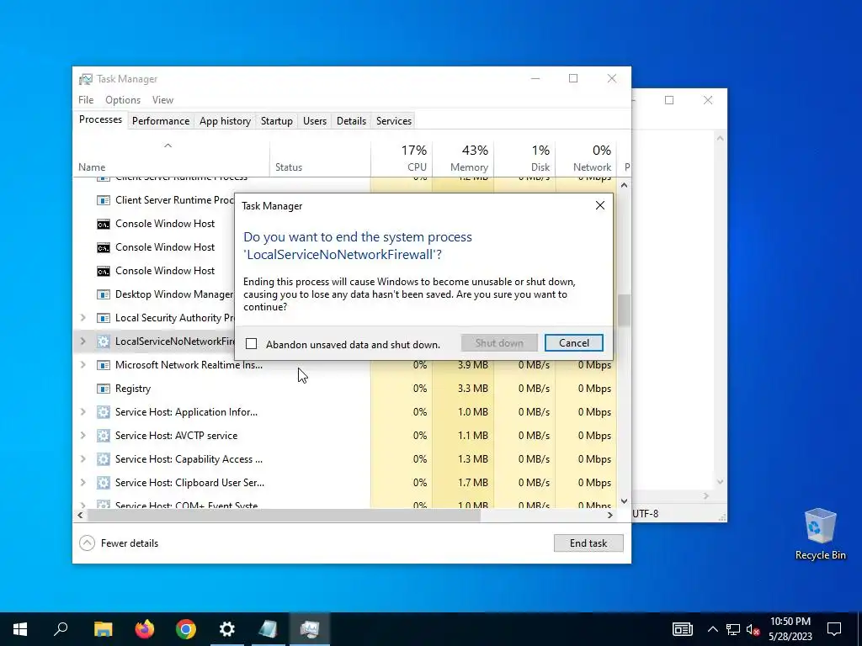Switch to the Performance tab

[161, 121]
